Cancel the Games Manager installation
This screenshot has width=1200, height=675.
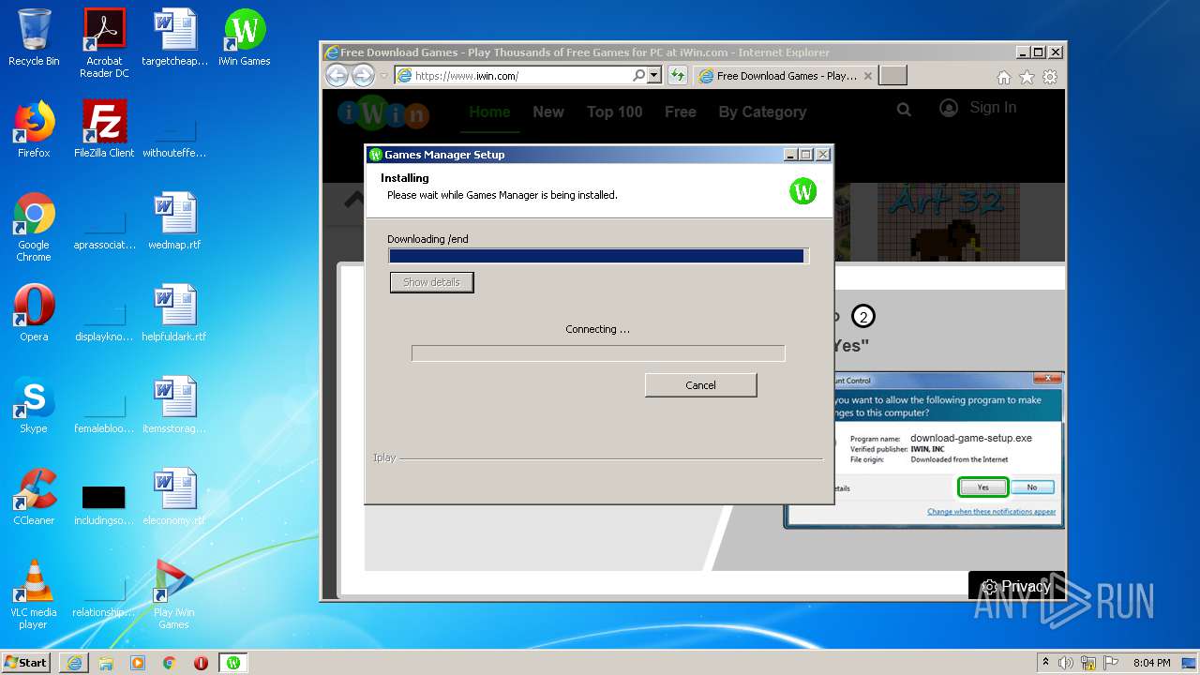700,385
